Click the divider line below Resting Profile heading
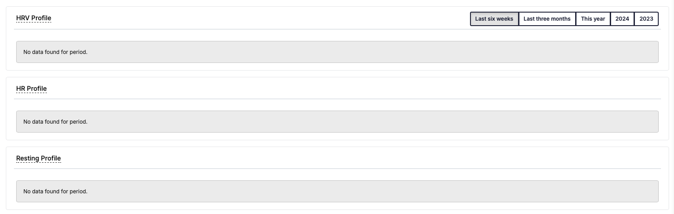Viewport: 674px width, 214px height. click(337, 169)
